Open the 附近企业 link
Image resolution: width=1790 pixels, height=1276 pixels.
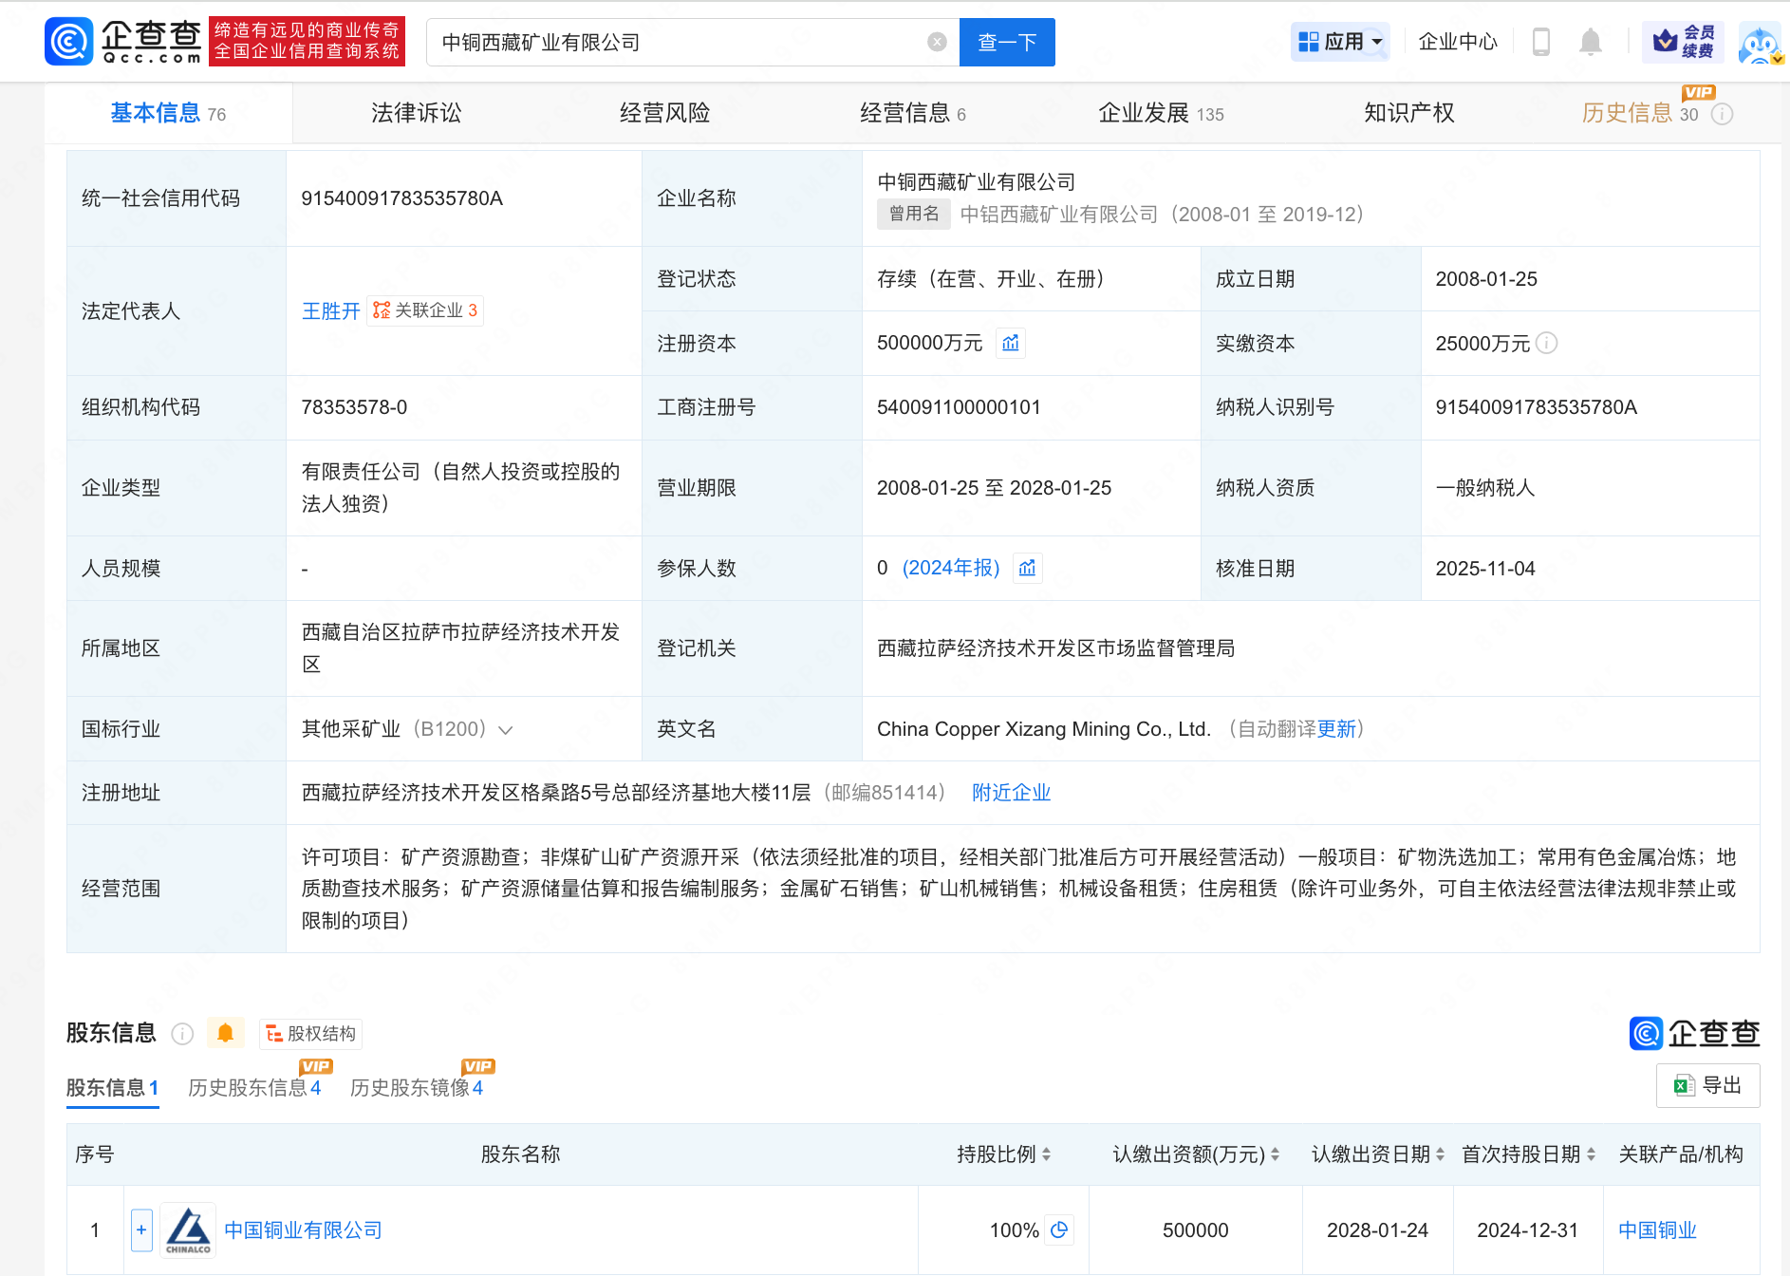[x=1011, y=793]
